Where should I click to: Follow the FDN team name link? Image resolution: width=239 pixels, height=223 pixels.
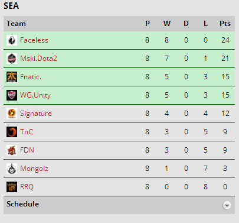27,150
